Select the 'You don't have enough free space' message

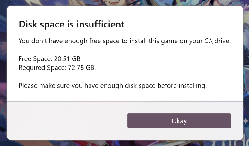pos(125,41)
